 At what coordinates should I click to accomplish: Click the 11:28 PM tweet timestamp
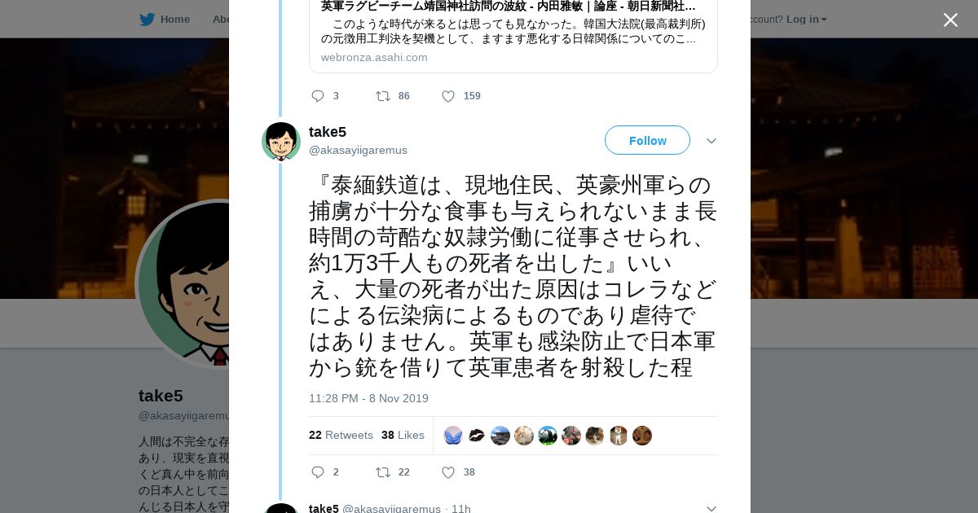tap(368, 398)
